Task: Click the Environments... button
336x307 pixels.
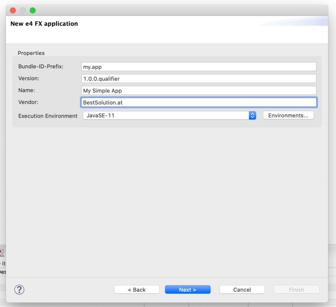Action: tap(288, 116)
